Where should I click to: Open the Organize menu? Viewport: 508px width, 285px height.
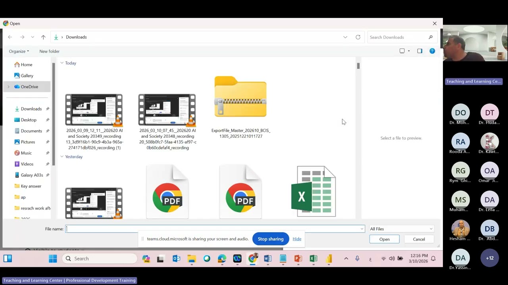[x=19, y=51]
